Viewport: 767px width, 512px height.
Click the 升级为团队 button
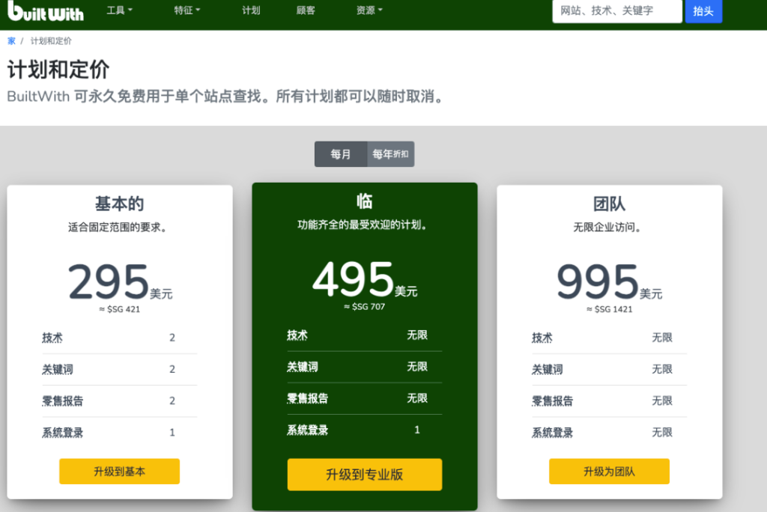point(609,472)
